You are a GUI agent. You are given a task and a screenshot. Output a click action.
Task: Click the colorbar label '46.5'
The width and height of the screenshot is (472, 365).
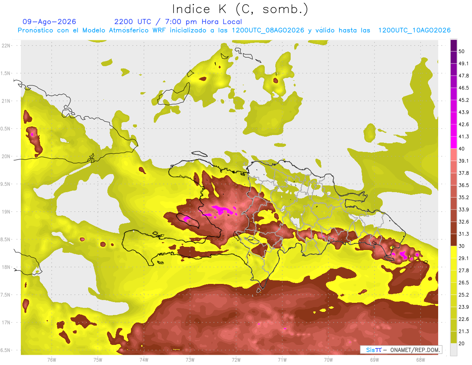click(464, 88)
